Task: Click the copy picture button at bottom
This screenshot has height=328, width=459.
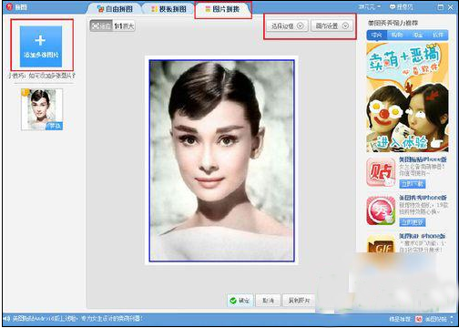Action: pyautogui.click(x=299, y=301)
